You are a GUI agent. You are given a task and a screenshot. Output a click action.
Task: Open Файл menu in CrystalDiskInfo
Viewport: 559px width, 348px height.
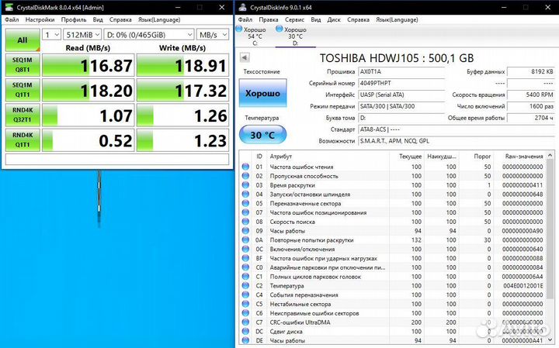point(245,19)
